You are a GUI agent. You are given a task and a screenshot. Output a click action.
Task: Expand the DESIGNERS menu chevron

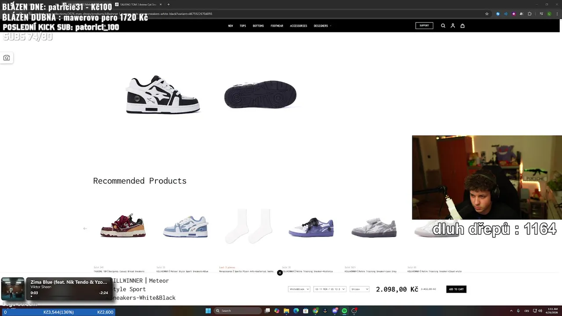point(330,26)
